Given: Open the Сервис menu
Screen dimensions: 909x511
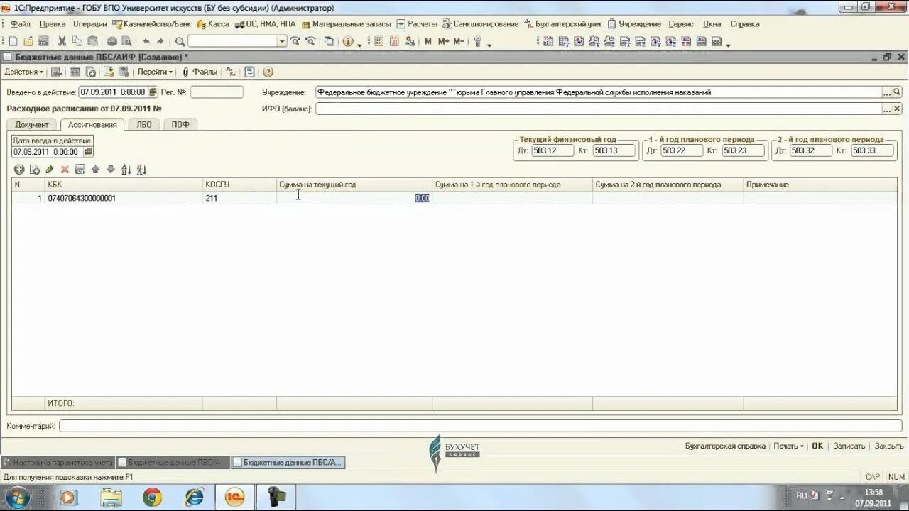Looking at the screenshot, I should click(x=681, y=24).
